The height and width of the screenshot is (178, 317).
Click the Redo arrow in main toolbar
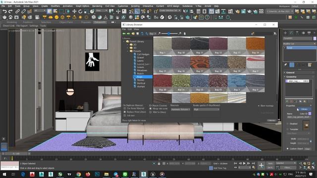pos(10,11)
